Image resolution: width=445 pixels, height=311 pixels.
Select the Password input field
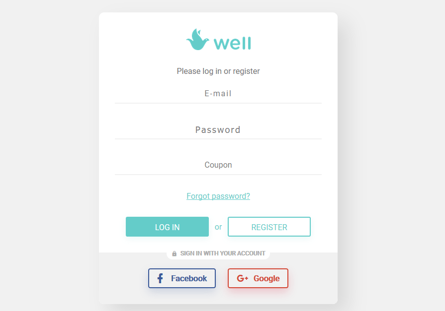218,130
